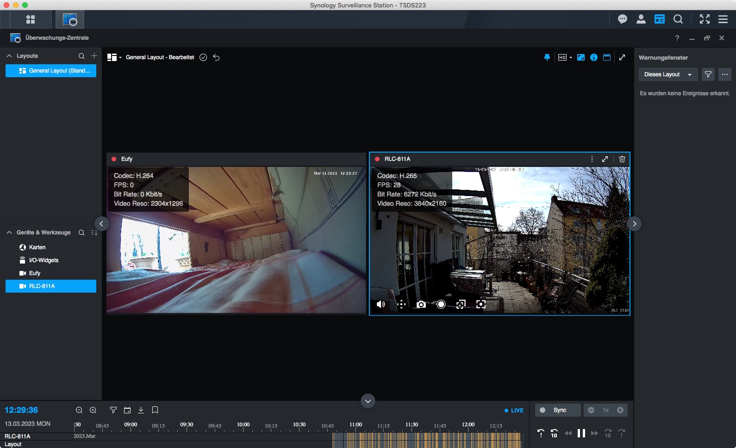Switch to LIVE view

[x=514, y=410]
